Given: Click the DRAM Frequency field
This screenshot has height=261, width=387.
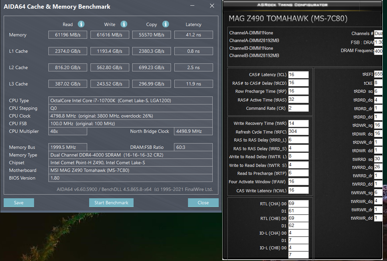Looking at the screenshot, I should coord(378,51).
